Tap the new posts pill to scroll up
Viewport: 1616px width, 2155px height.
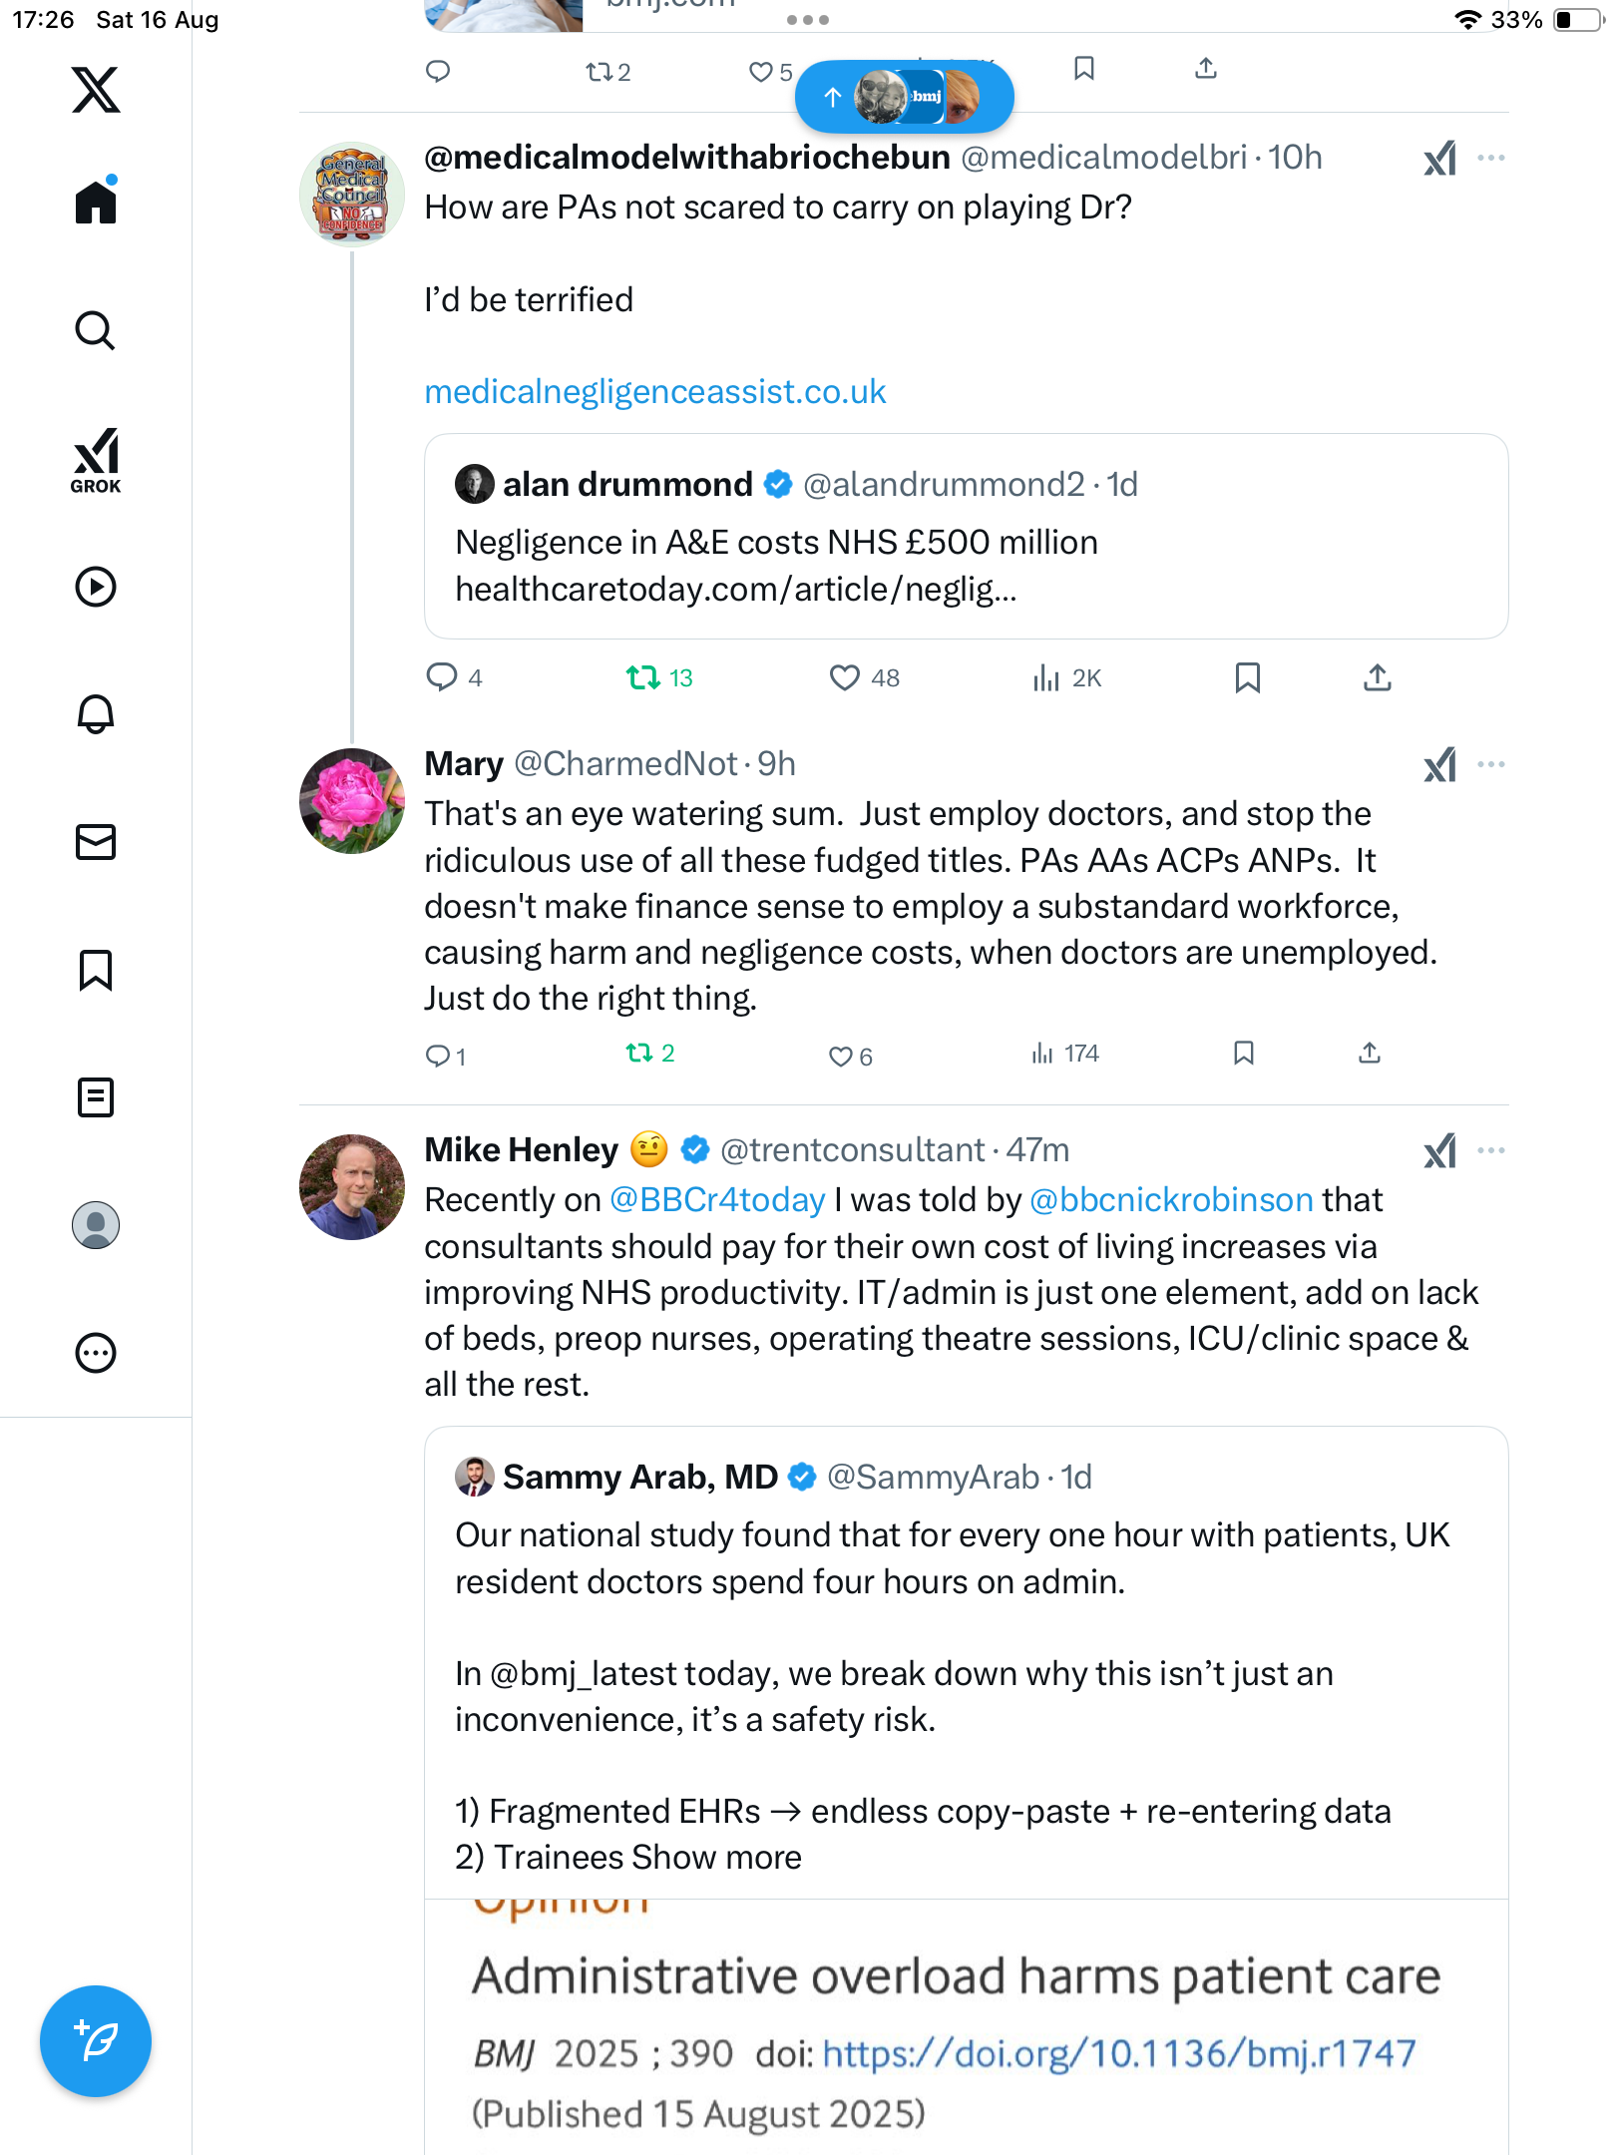click(904, 97)
